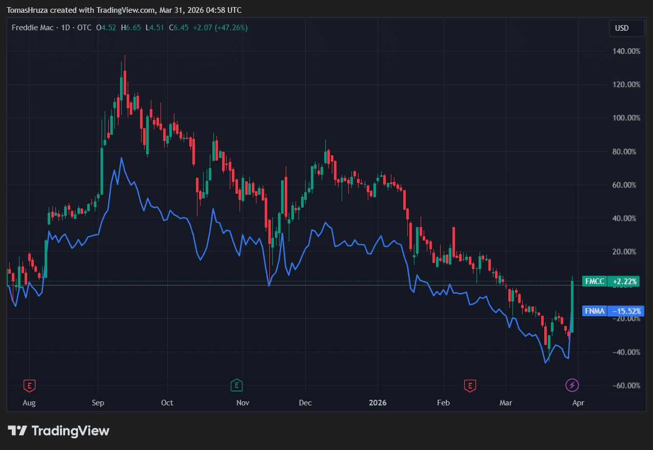Click the purple lightning bolt event icon
Screen dimensions: 653x450
pyautogui.click(x=572, y=385)
